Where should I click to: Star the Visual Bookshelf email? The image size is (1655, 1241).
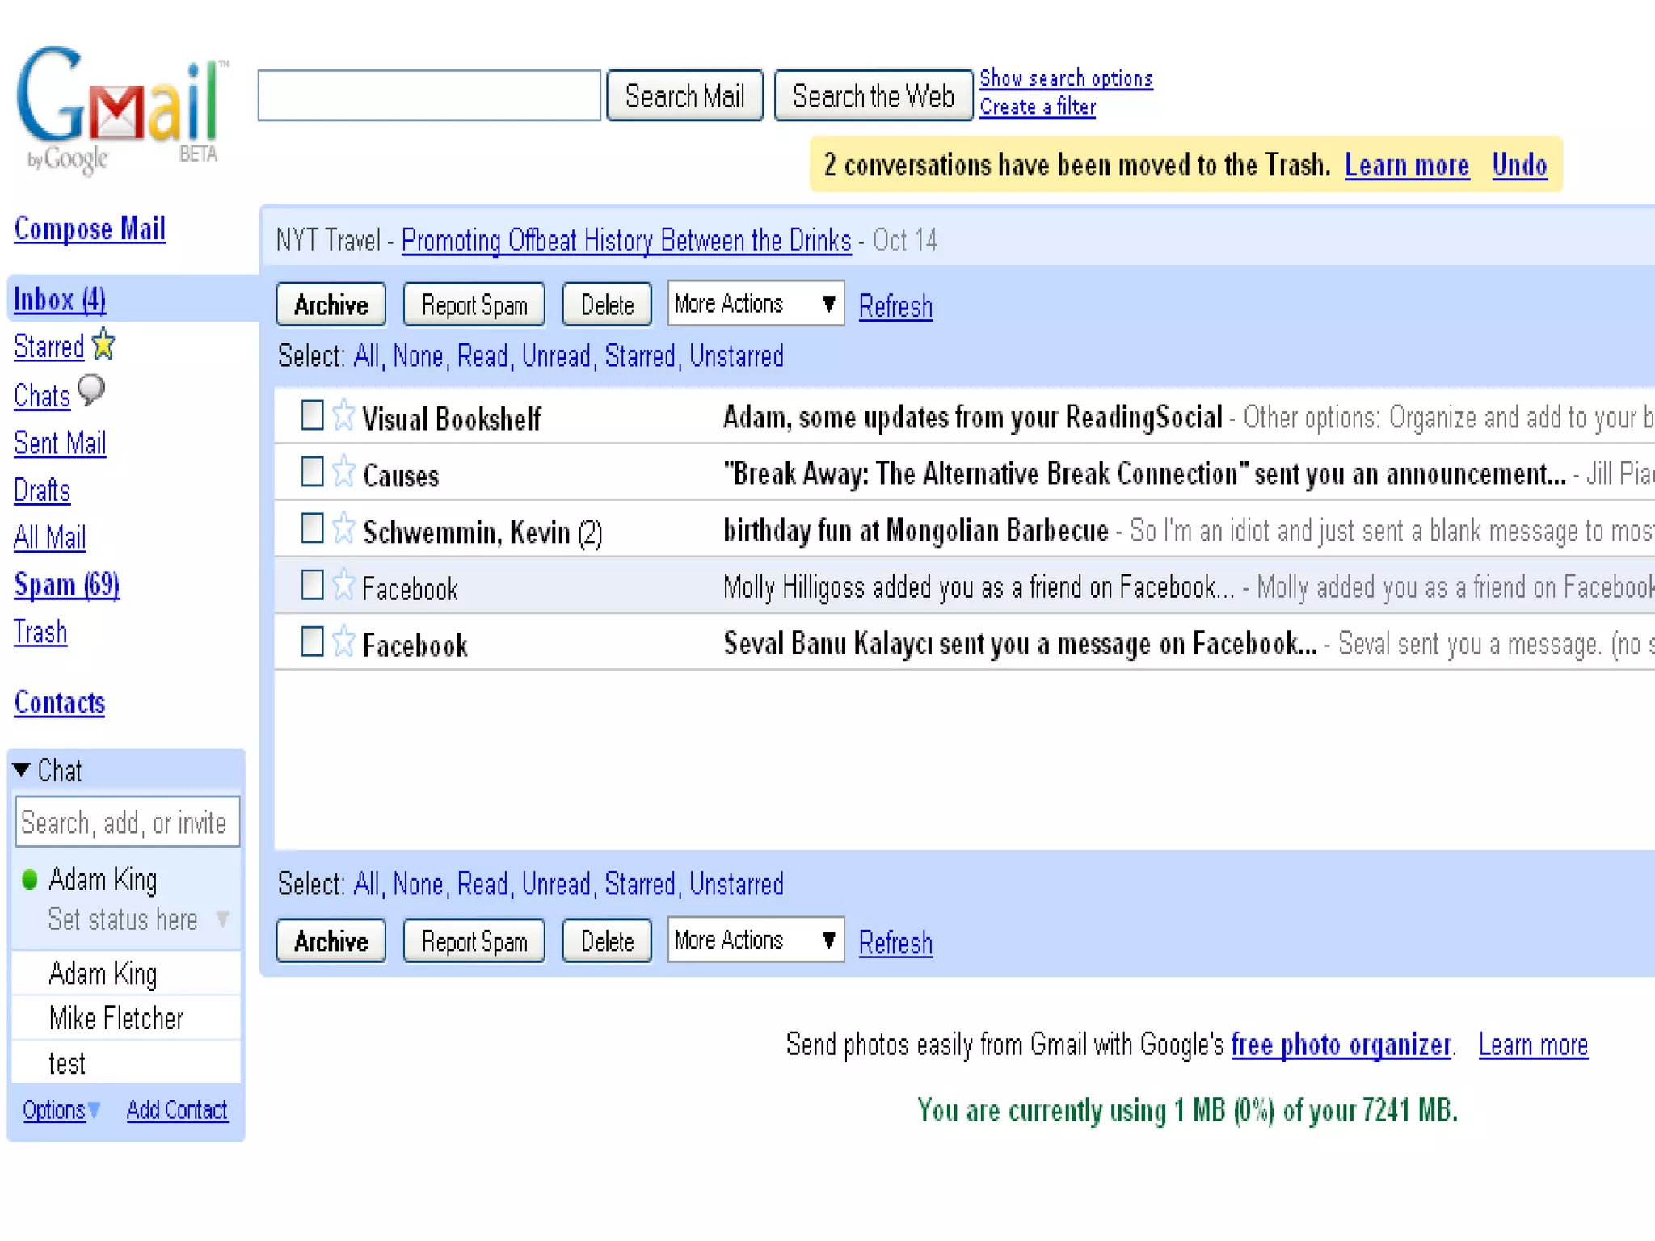pyautogui.click(x=343, y=415)
